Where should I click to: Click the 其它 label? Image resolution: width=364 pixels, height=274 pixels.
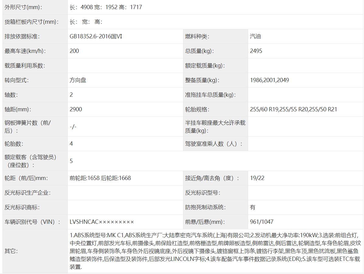click(11, 251)
